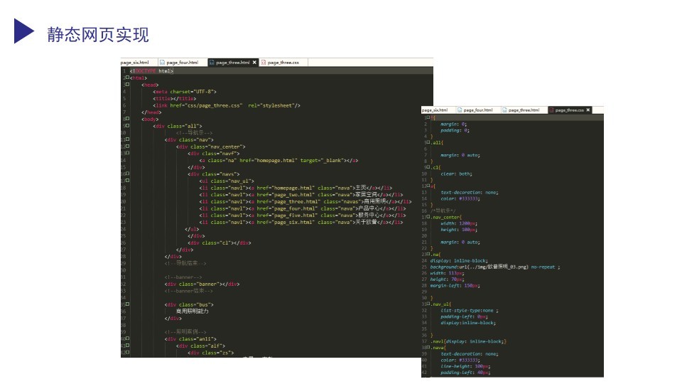The image size is (682, 384).
Task: Collapse div class="bus" fold marker
Action: (127, 304)
